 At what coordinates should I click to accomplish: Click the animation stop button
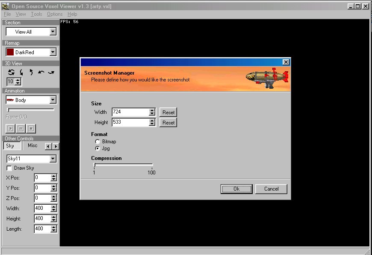[x=31, y=129]
